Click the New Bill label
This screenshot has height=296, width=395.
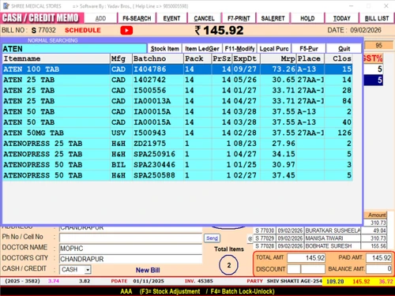pyautogui.click(x=148, y=270)
